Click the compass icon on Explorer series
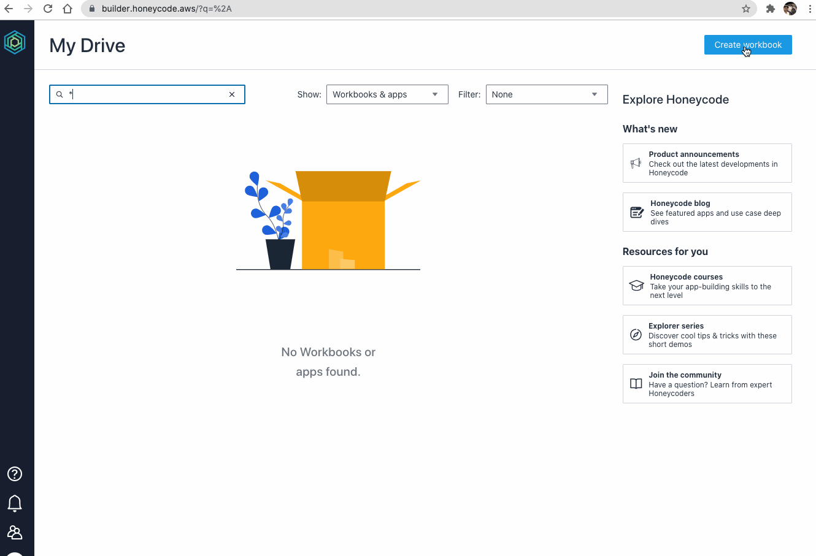Image resolution: width=816 pixels, height=556 pixels. point(636,335)
